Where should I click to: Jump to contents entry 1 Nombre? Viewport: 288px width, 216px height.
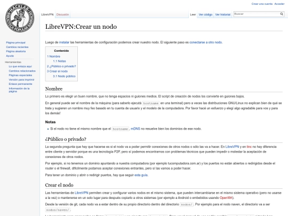[x=54, y=57]
